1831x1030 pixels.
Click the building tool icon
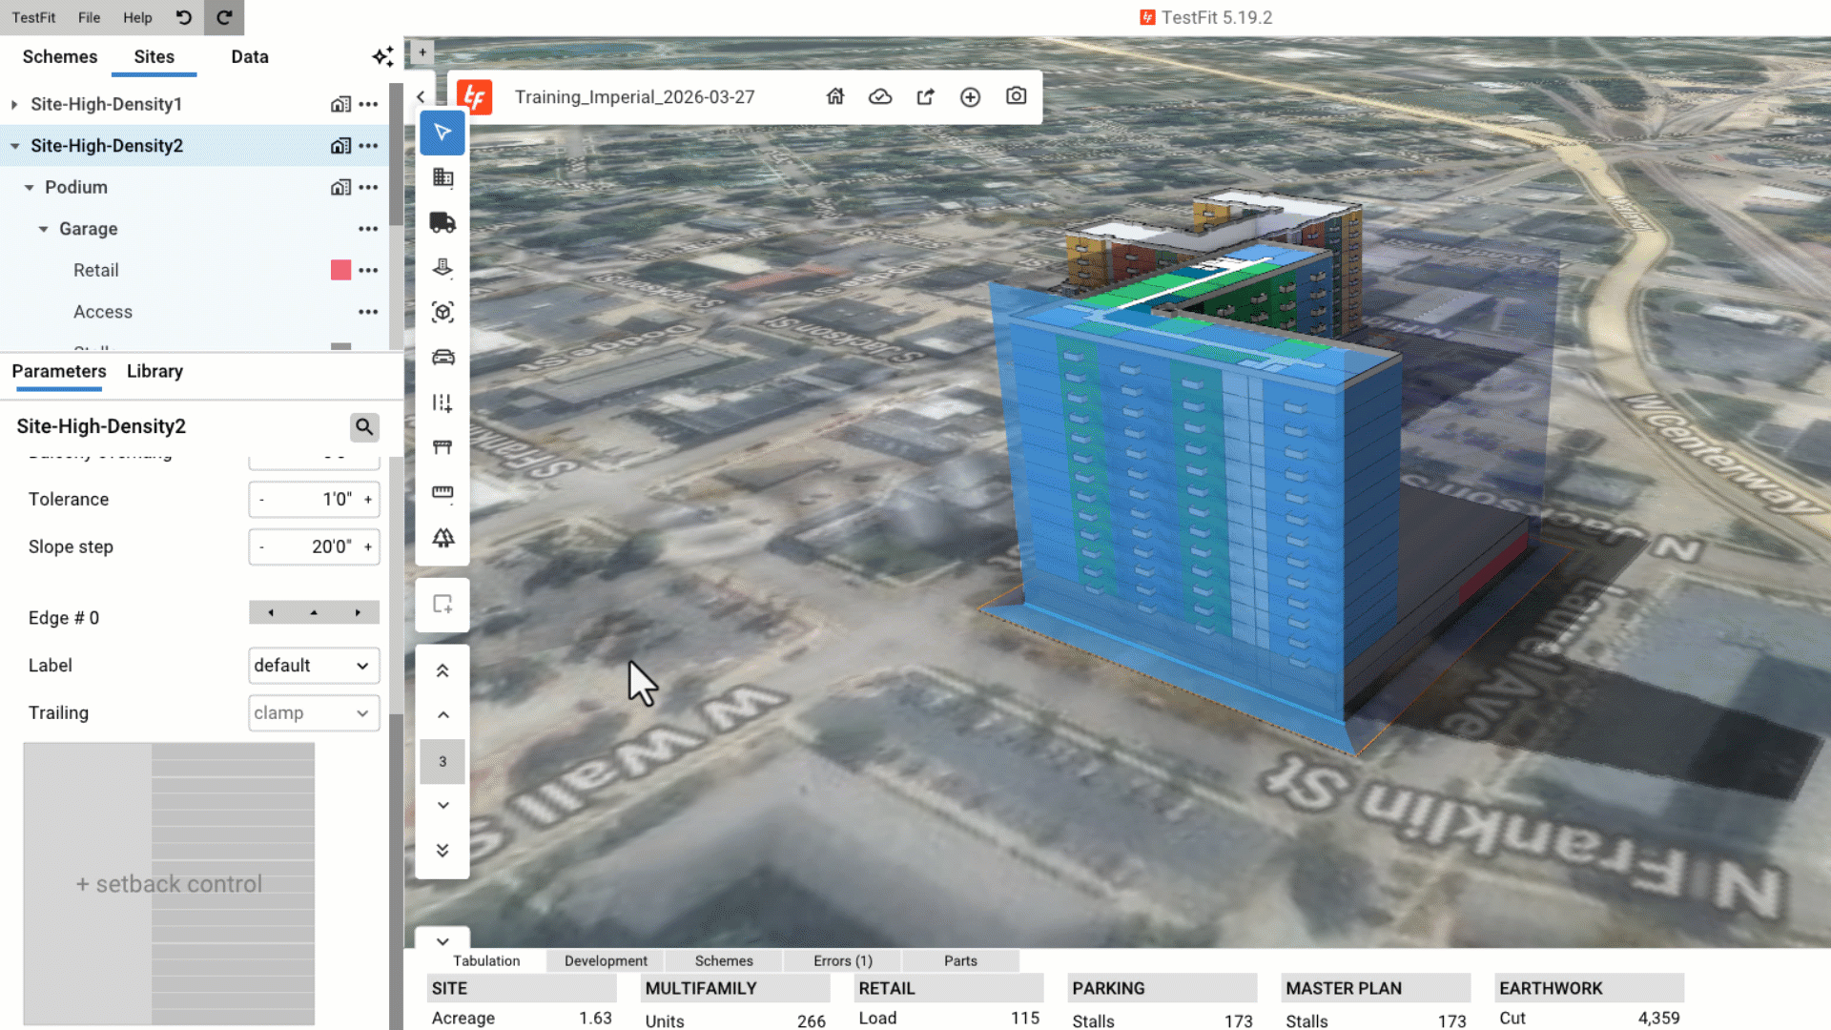(x=442, y=177)
